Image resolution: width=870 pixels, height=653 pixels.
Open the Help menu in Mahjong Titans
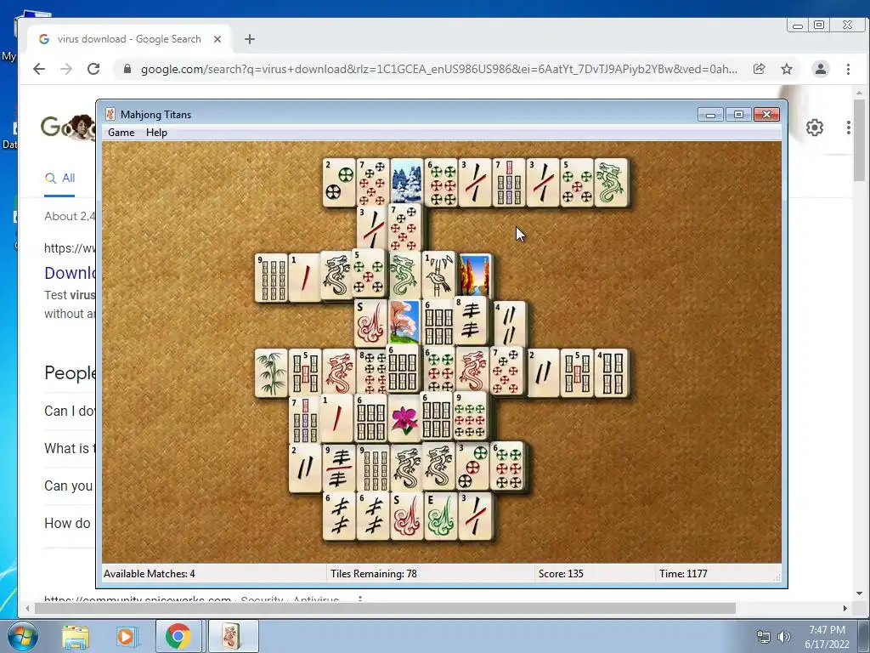point(156,132)
